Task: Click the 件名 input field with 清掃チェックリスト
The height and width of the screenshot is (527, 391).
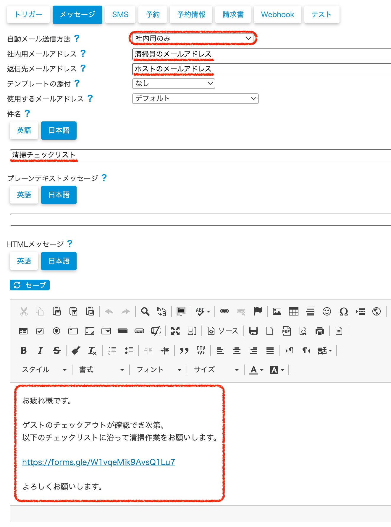Action: pos(201,155)
